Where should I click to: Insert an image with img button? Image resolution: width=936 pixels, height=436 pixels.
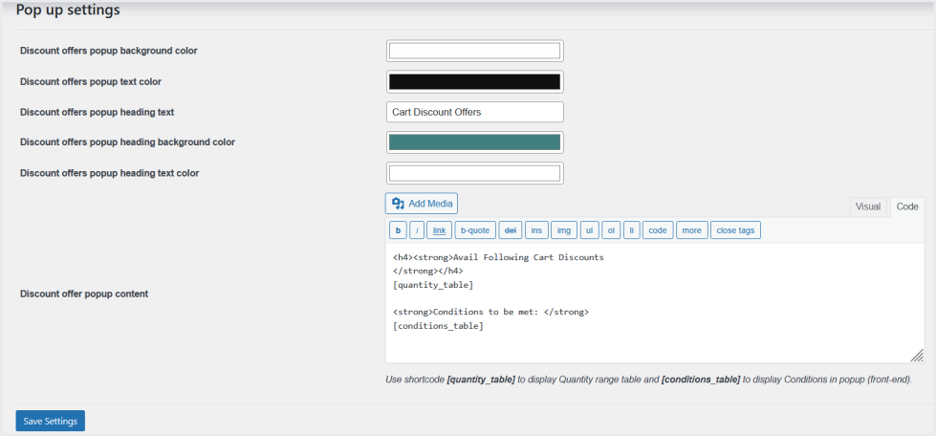564,229
